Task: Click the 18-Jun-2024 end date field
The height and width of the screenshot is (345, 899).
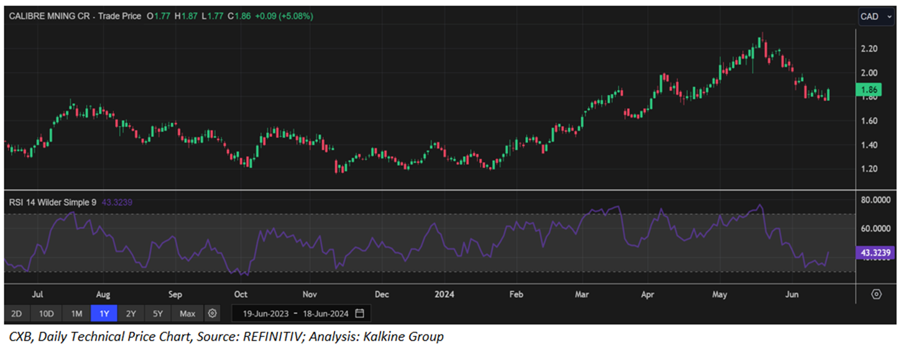Action: 325,313
